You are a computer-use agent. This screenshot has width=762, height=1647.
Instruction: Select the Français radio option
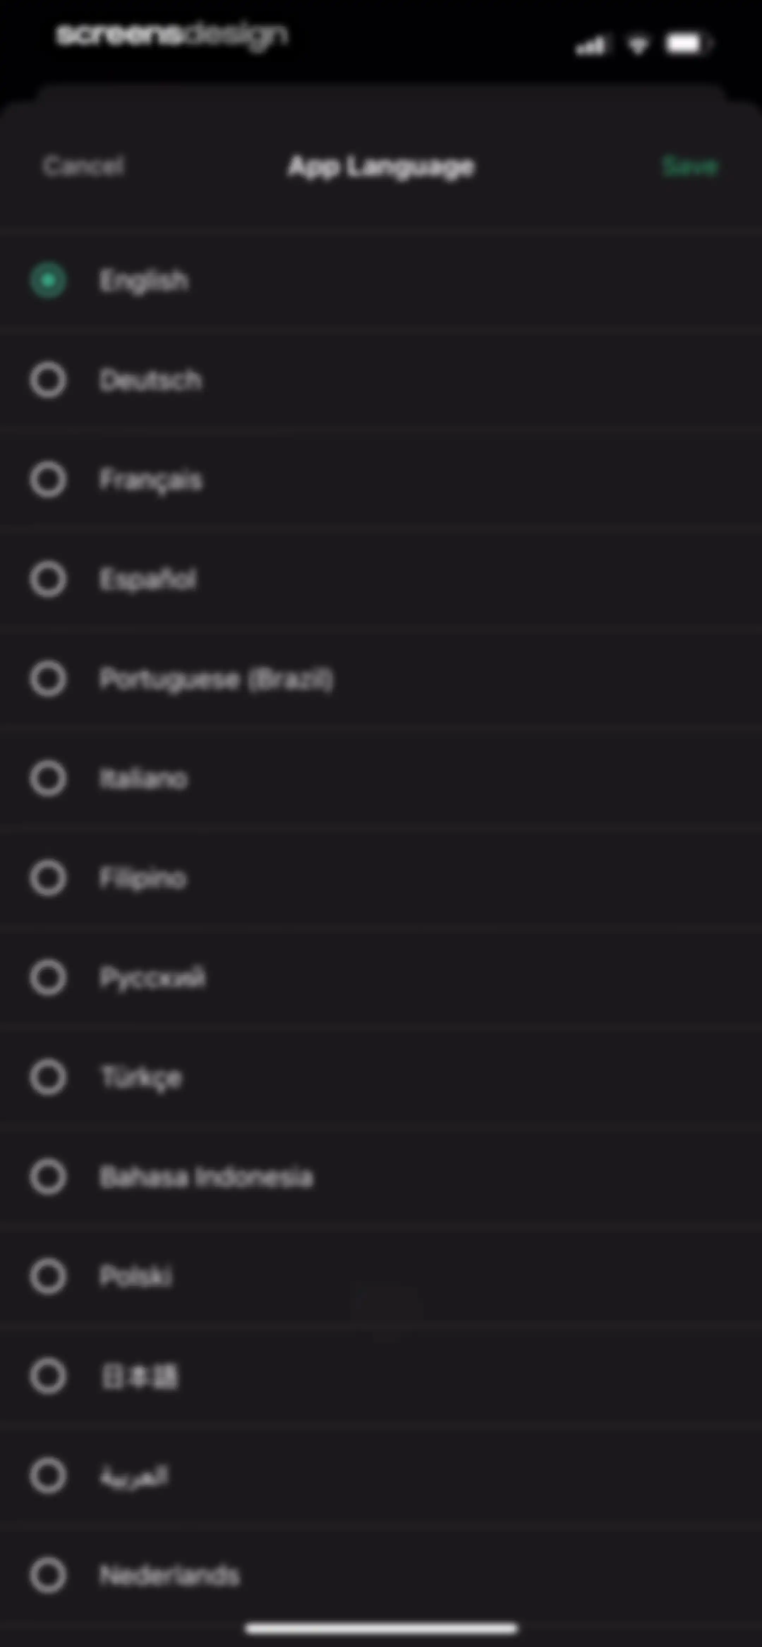click(x=48, y=480)
